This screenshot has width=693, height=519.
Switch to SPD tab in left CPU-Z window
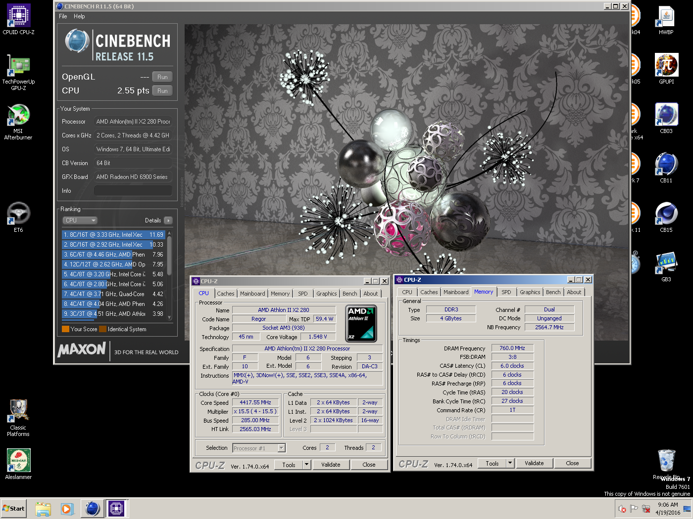click(303, 294)
